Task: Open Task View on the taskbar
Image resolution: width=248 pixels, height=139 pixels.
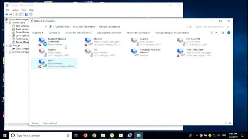Action: (x=76, y=136)
